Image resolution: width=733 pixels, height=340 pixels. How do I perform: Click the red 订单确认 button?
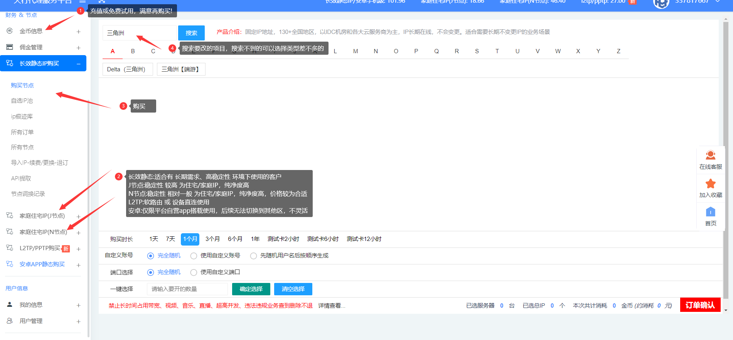(700, 305)
